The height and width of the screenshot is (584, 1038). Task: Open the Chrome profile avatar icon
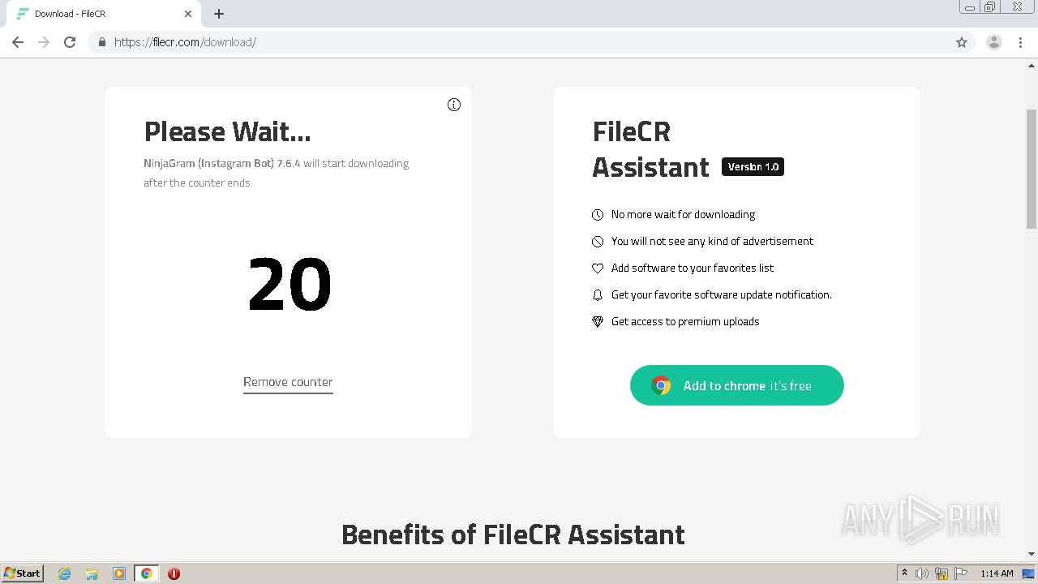[x=993, y=42]
